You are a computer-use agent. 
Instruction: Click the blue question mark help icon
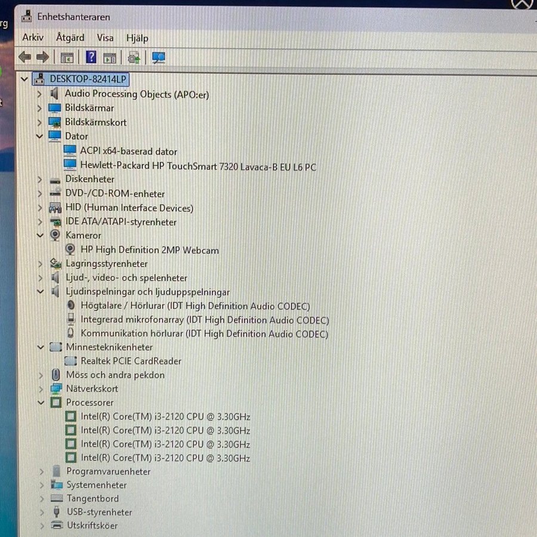[x=91, y=57]
